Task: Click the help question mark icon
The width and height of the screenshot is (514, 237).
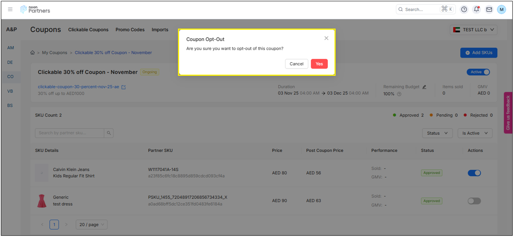Action: coord(464,9)
